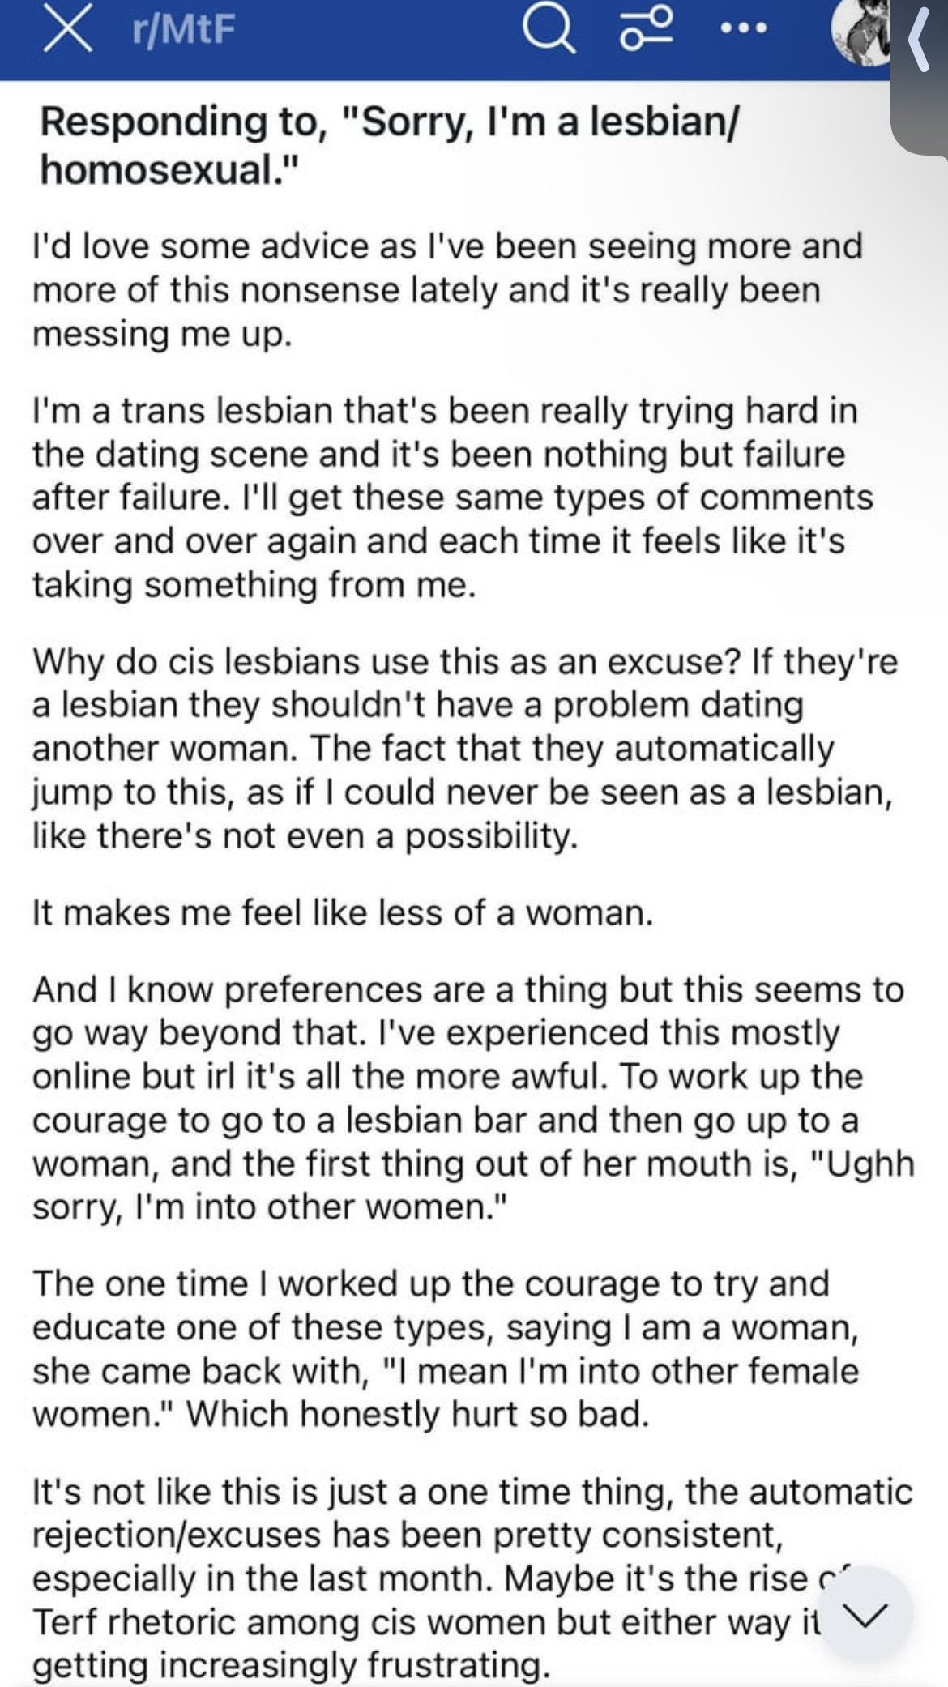
Task: Tap the magnifying glass search icon
Action: pyautogui.click(x=549, y=30)
